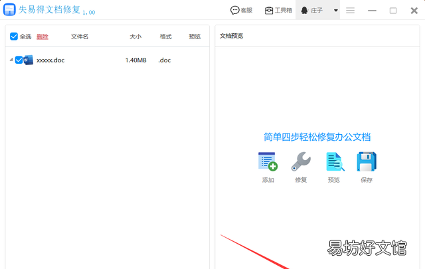This screenshot has width=425, height=269.
Task: Click the 预览 column header
Action: (195, 37)
